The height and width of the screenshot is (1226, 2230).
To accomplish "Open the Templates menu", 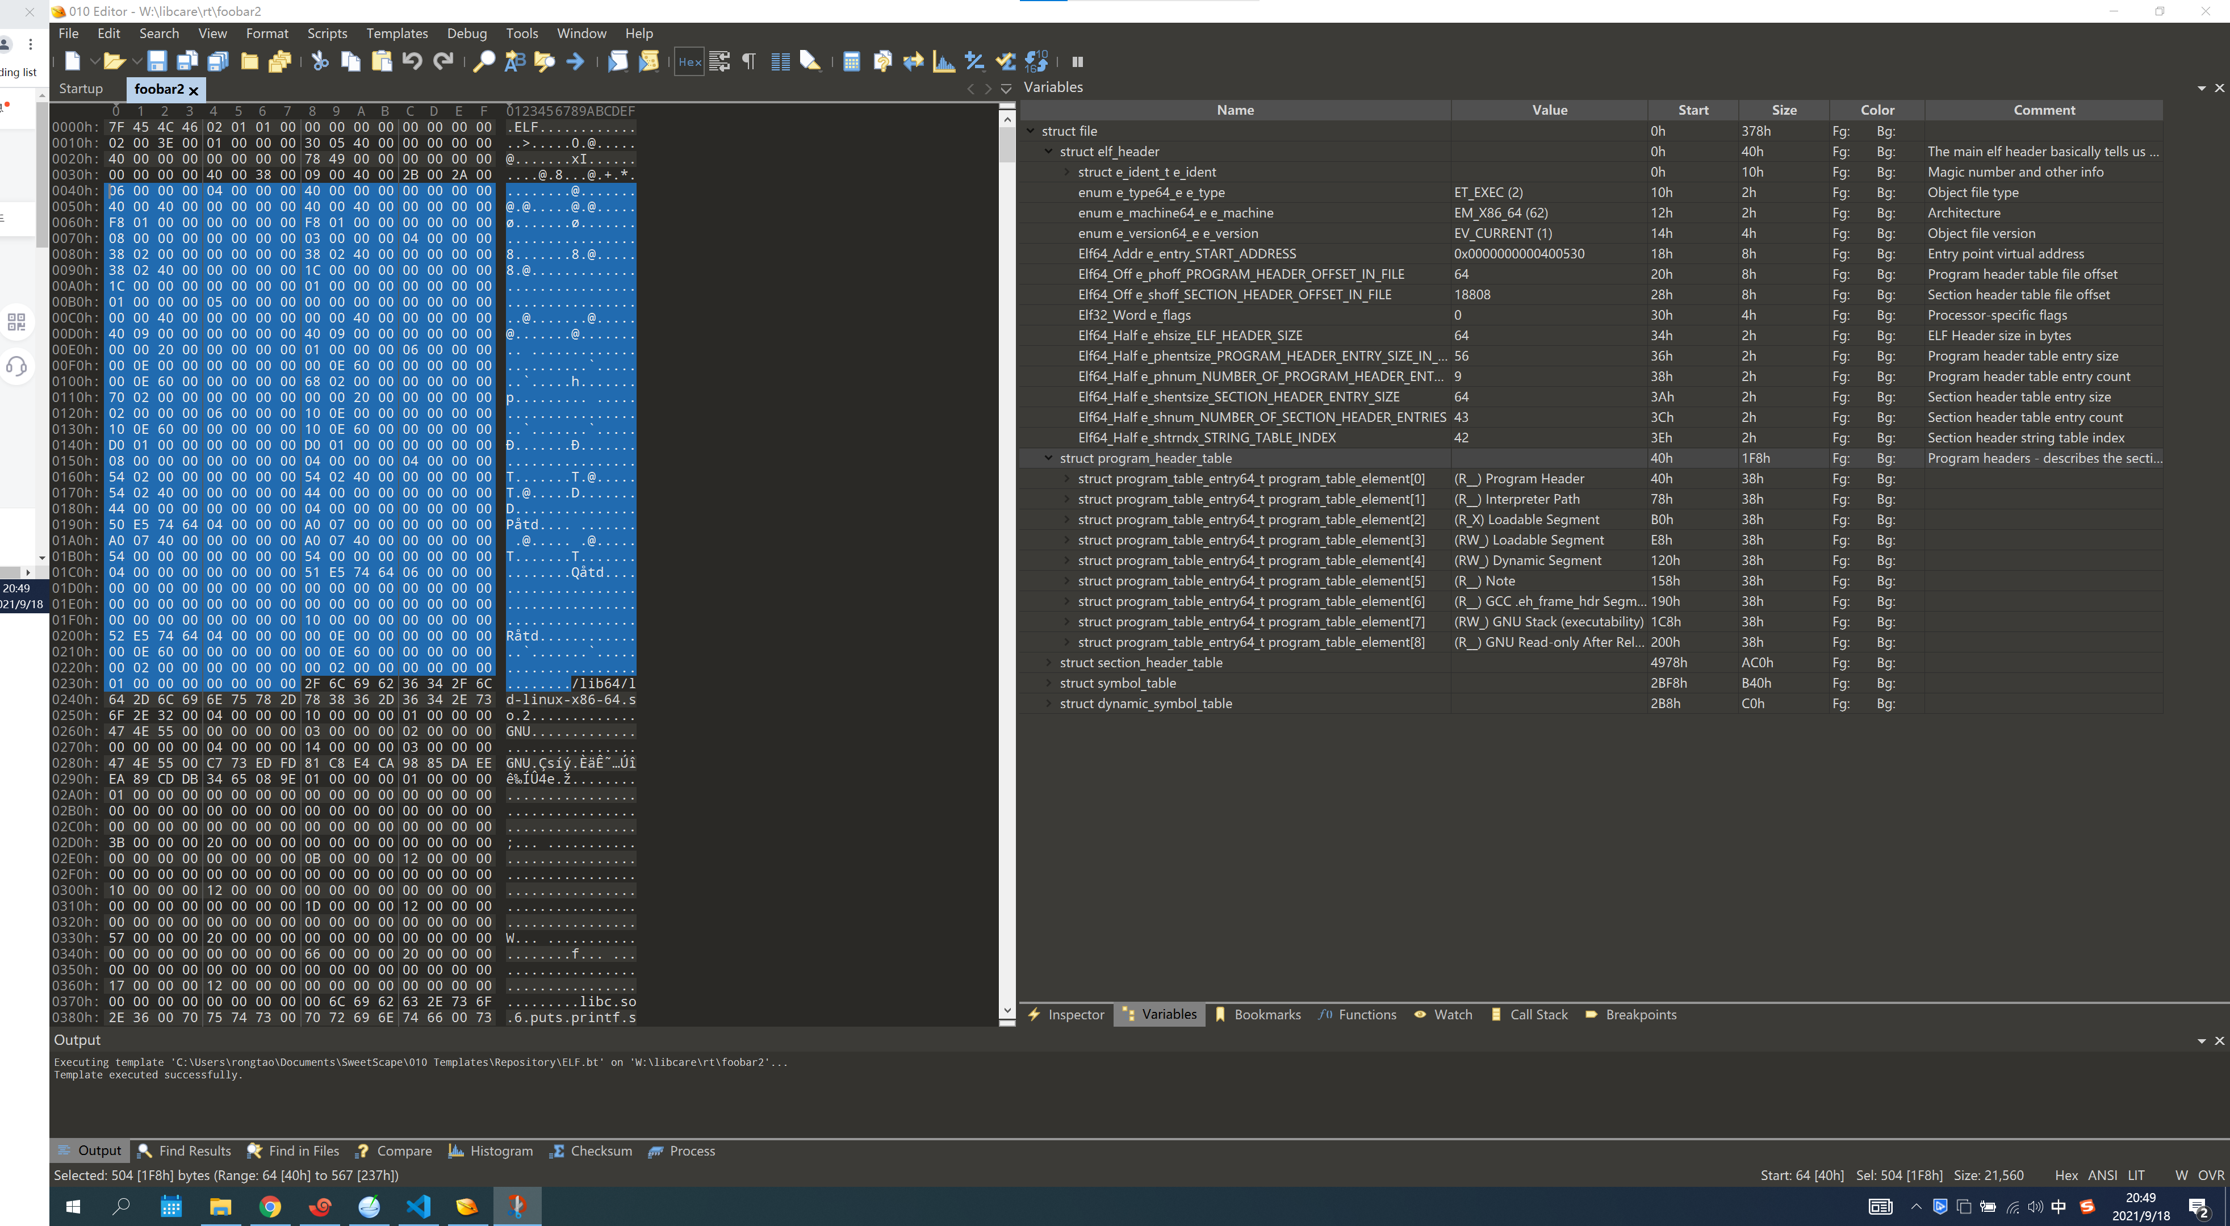I will tap(396, 33).
